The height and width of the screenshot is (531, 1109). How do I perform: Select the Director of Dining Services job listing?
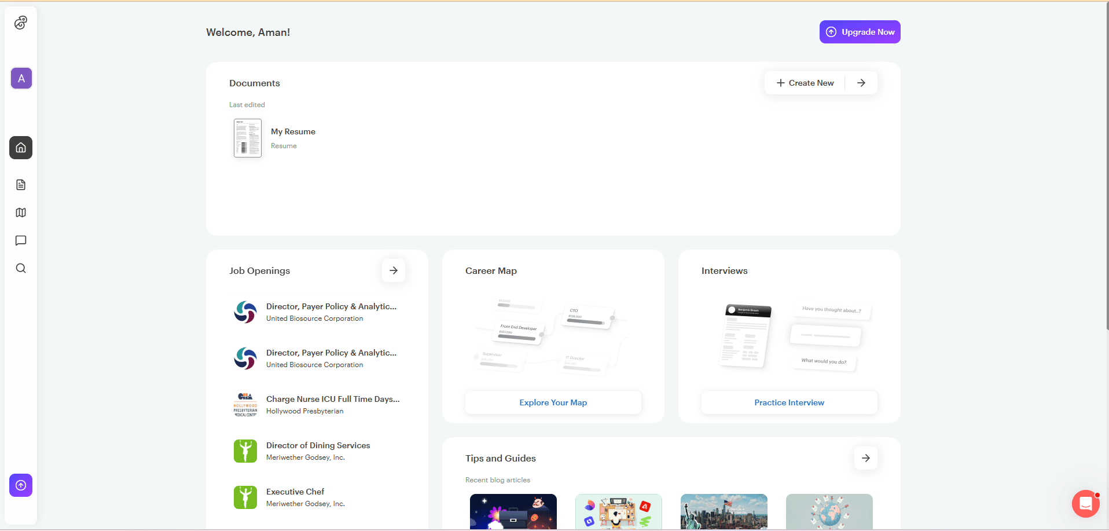318,445
